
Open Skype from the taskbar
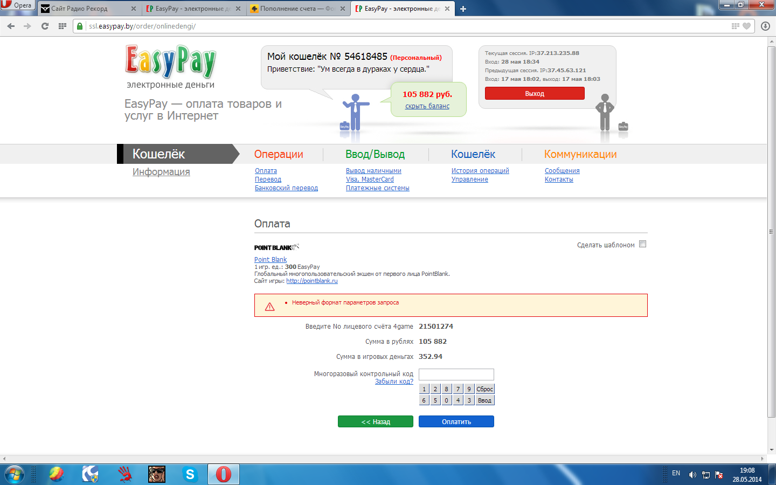[x=190, y=474]
